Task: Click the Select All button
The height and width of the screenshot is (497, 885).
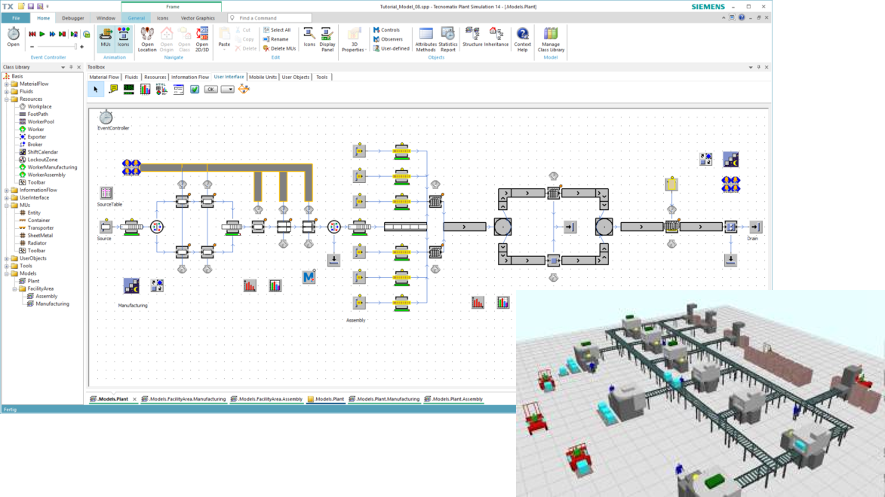Action: coord(277,30)
